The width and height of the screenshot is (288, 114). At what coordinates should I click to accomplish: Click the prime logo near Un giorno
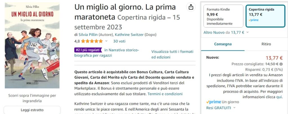(213, 102)
